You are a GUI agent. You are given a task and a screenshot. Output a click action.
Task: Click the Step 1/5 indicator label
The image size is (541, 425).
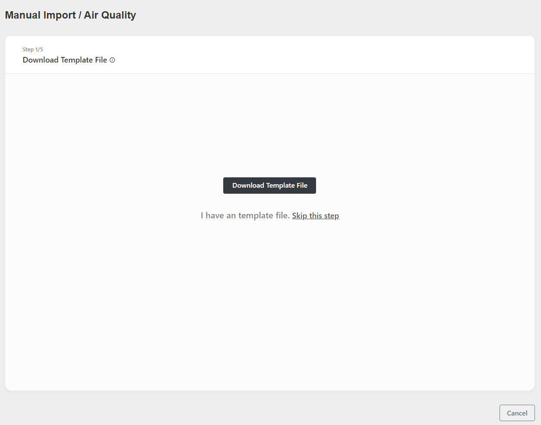click(x=33, y=50)
